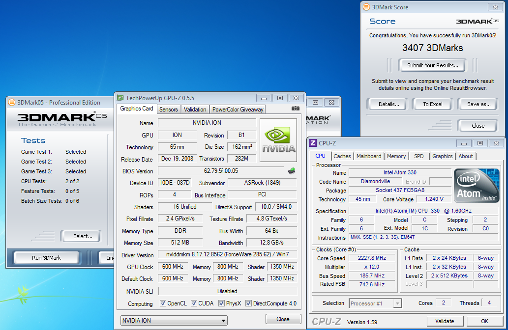The height and width of the screenshot is (330, 508).
Task: Click the Save as button
Action: point(478,104)
